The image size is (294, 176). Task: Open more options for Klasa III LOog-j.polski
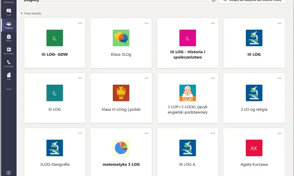coord(146,78)
